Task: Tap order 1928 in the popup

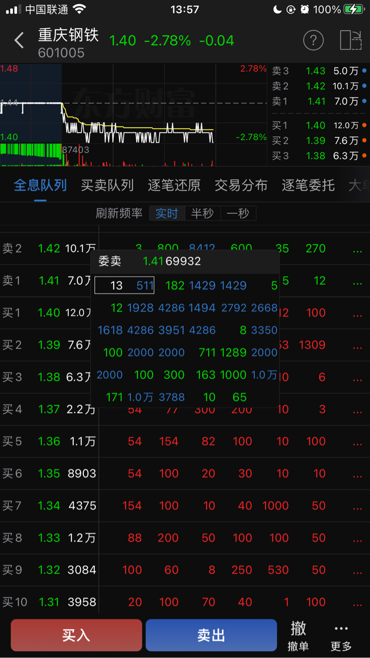Action: [x=140, y=308]
